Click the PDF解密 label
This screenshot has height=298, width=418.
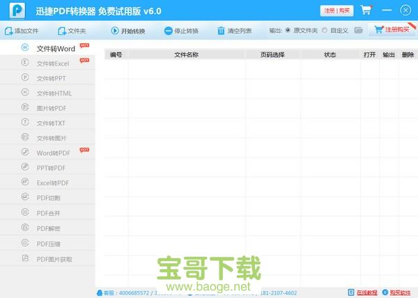click(49, 229)
